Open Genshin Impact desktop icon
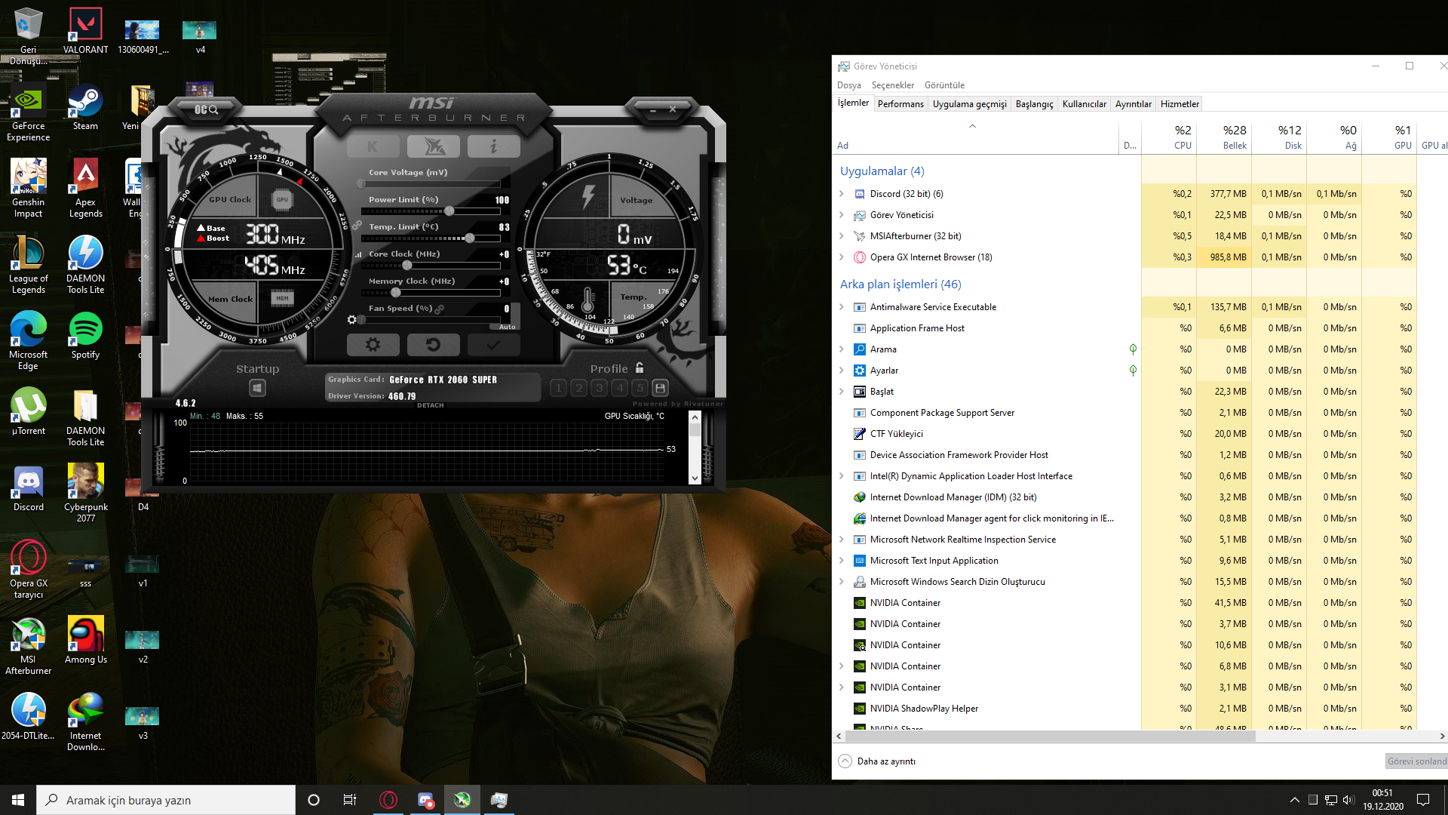 (x=29, y=189)
